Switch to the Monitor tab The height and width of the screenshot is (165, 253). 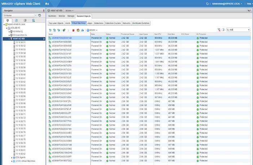[x=62, y=16]
